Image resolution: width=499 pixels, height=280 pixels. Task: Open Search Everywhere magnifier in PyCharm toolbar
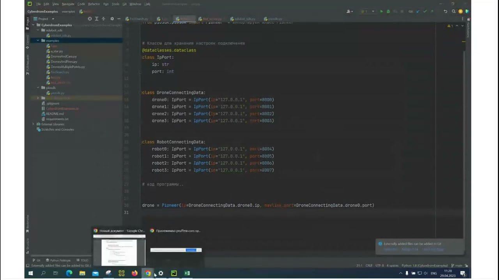pyautogui.click(x=454, y=12)
